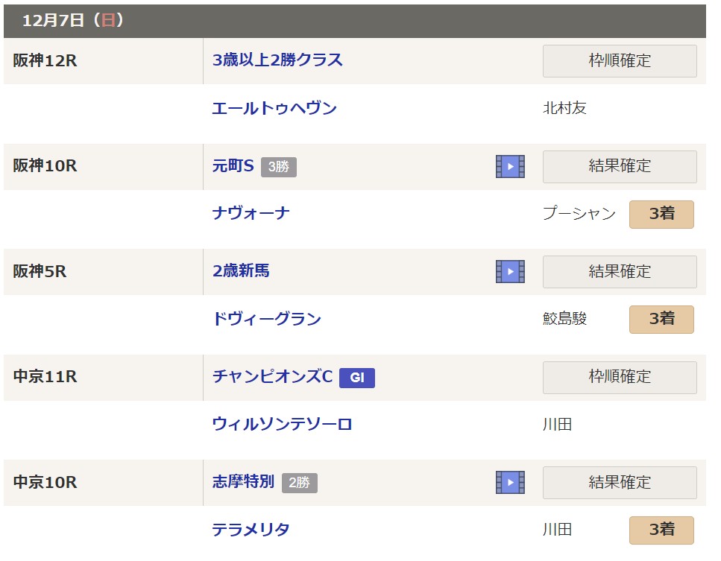The height and width of the screenshot is (561, 721).
Task: View horse ドヴィーグラン profile
Action: (267, 320)
